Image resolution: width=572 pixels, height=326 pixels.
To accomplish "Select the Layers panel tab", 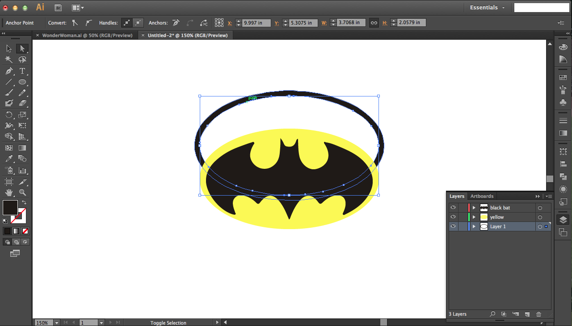I will click(x=457, y=196).
